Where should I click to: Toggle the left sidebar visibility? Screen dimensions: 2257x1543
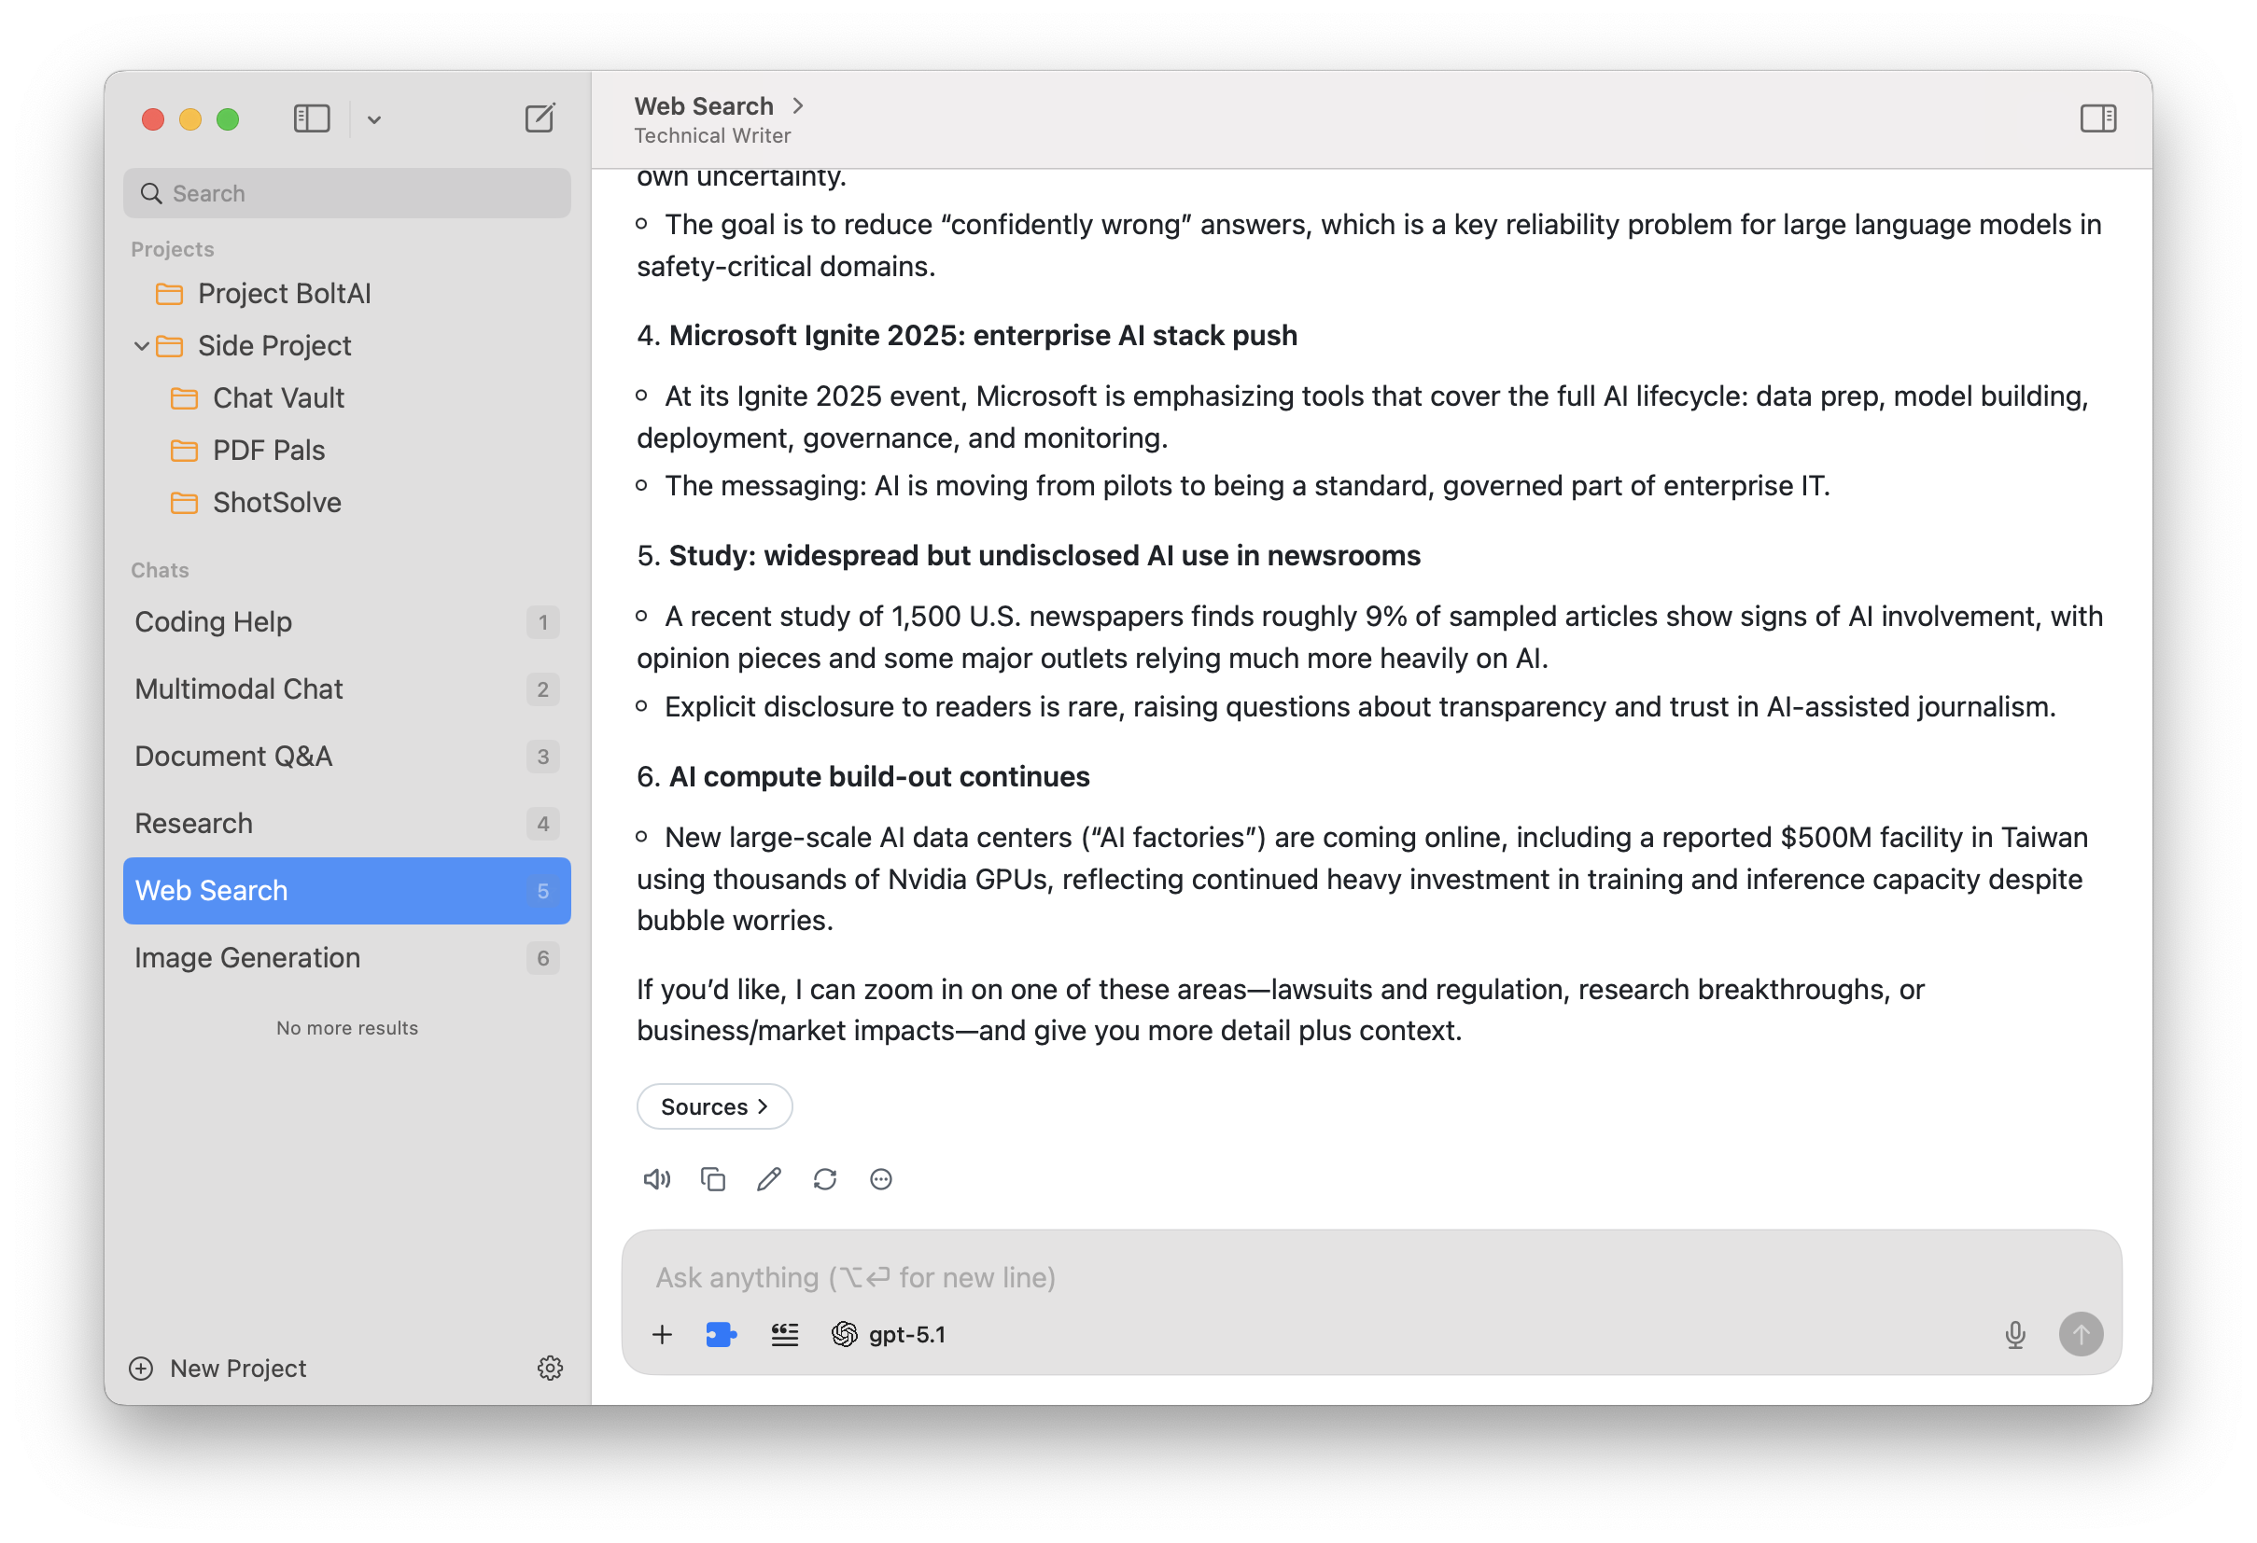[312, 118]
